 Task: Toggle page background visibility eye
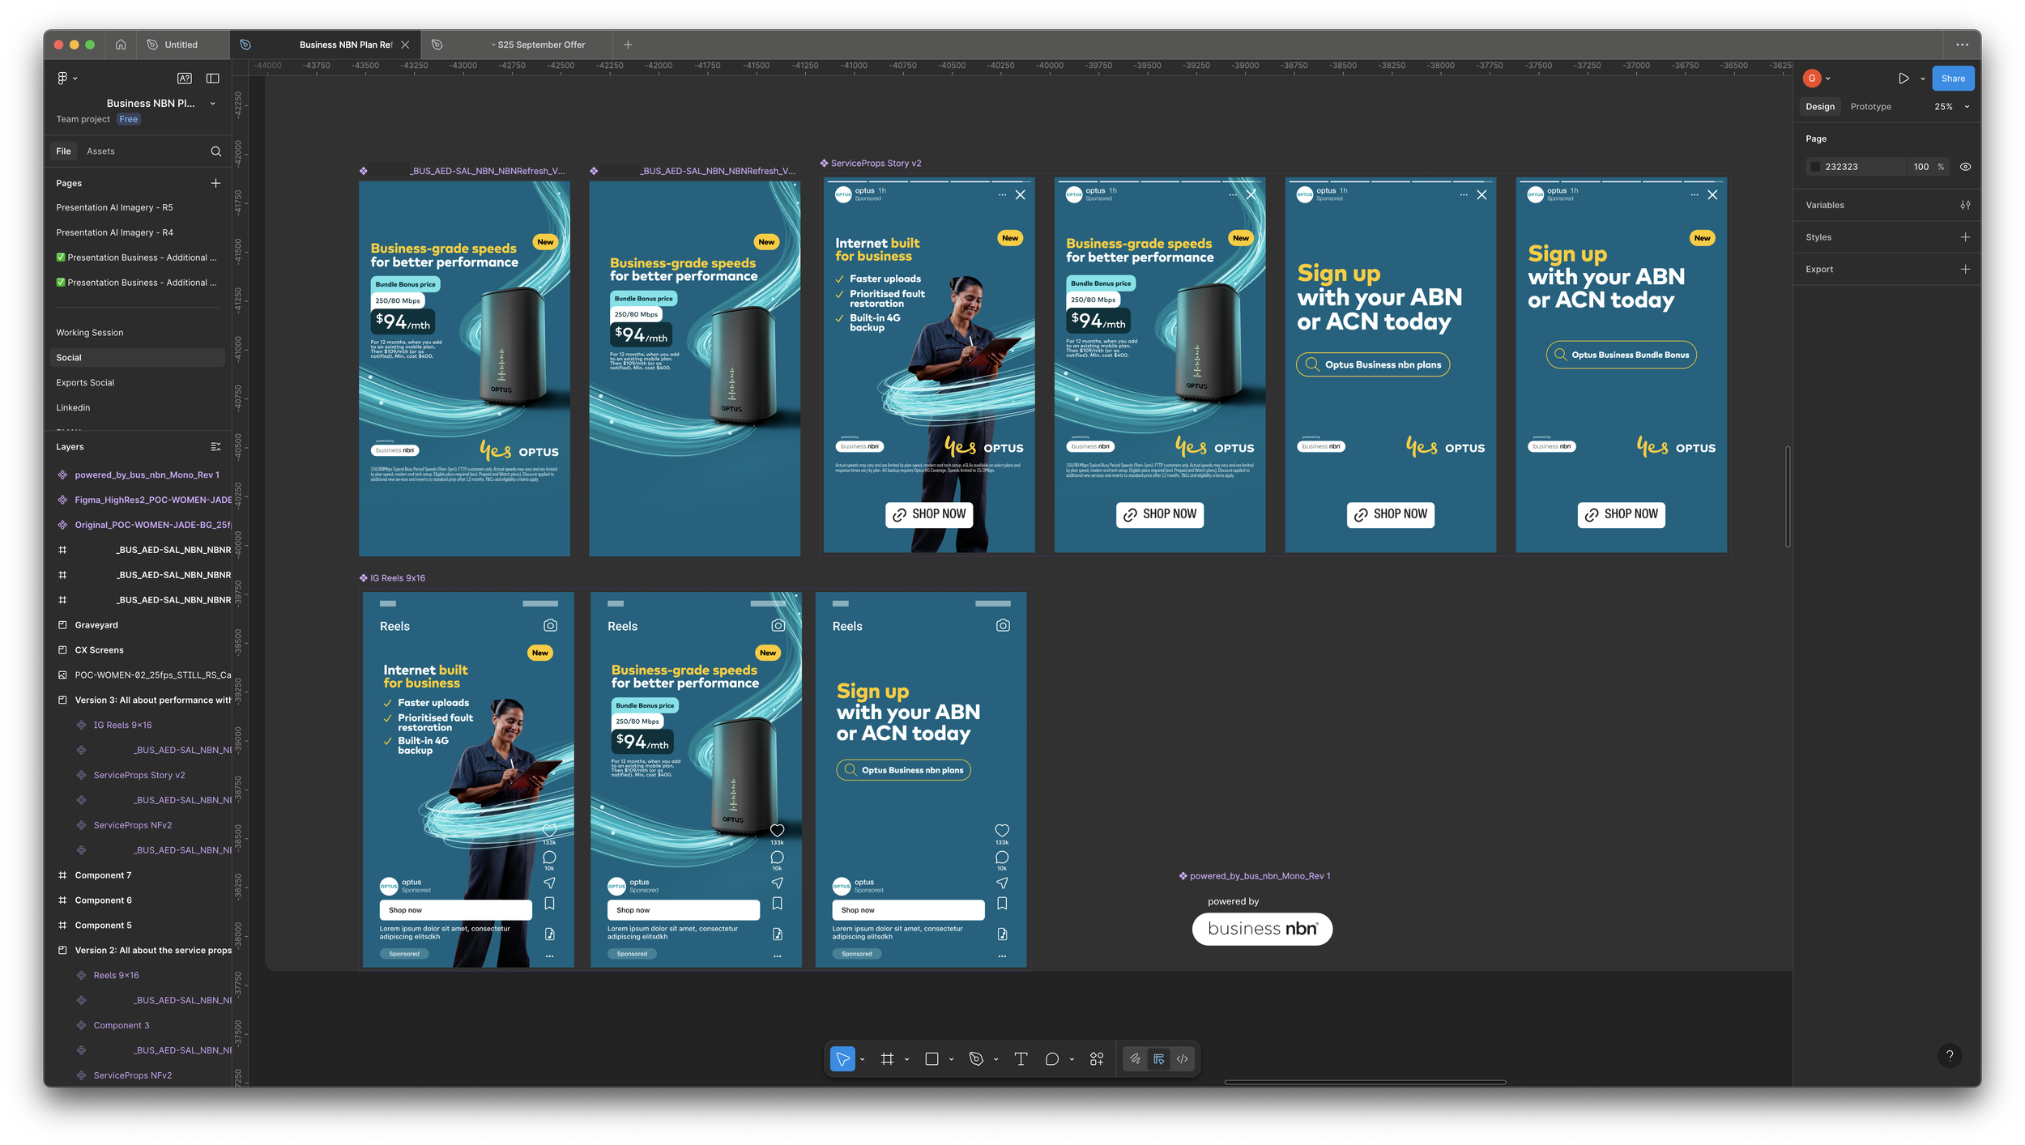[1965, 167]
